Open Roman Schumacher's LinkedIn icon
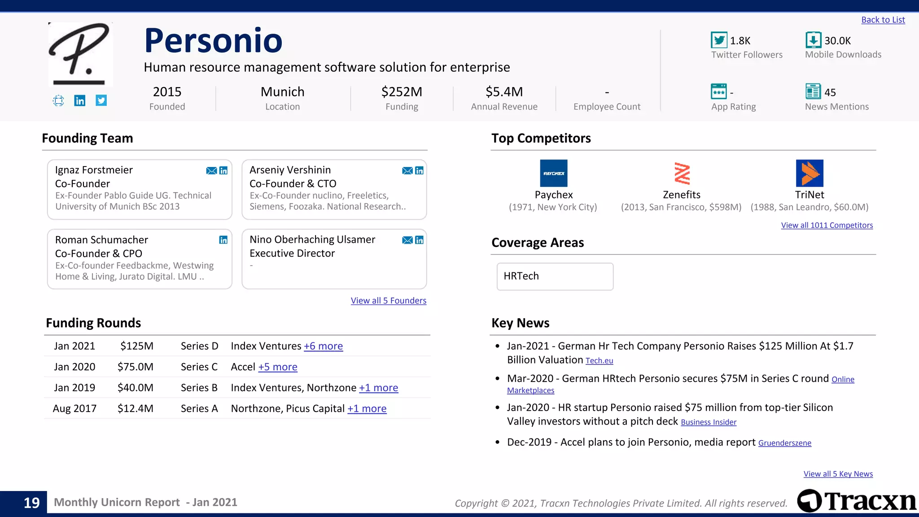919x517 pixels. coord(223,240)
